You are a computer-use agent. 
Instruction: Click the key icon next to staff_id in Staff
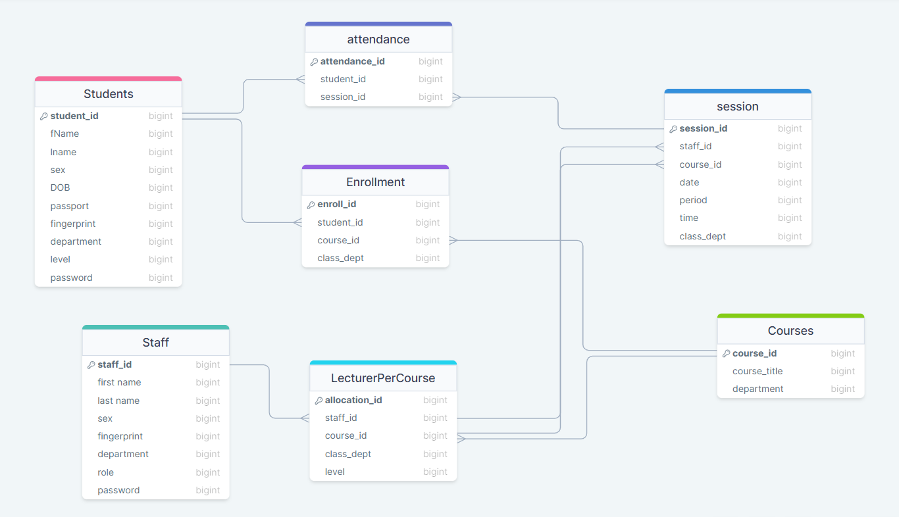pyautogui.click(x=91, y=365)
